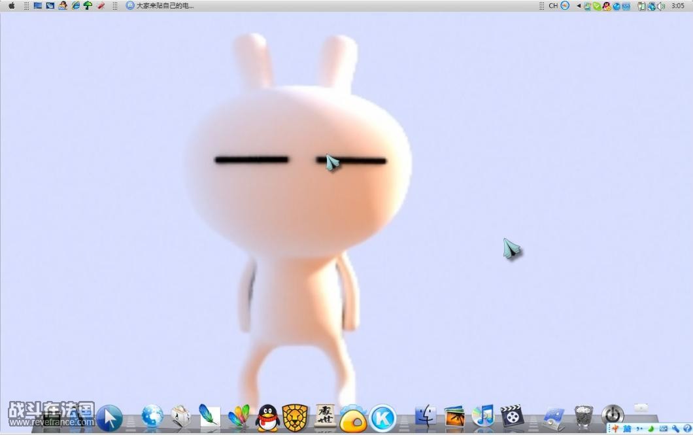Open the blue globe browser in the dock
The image size is (693, 435).
click(x=152, y=416)
